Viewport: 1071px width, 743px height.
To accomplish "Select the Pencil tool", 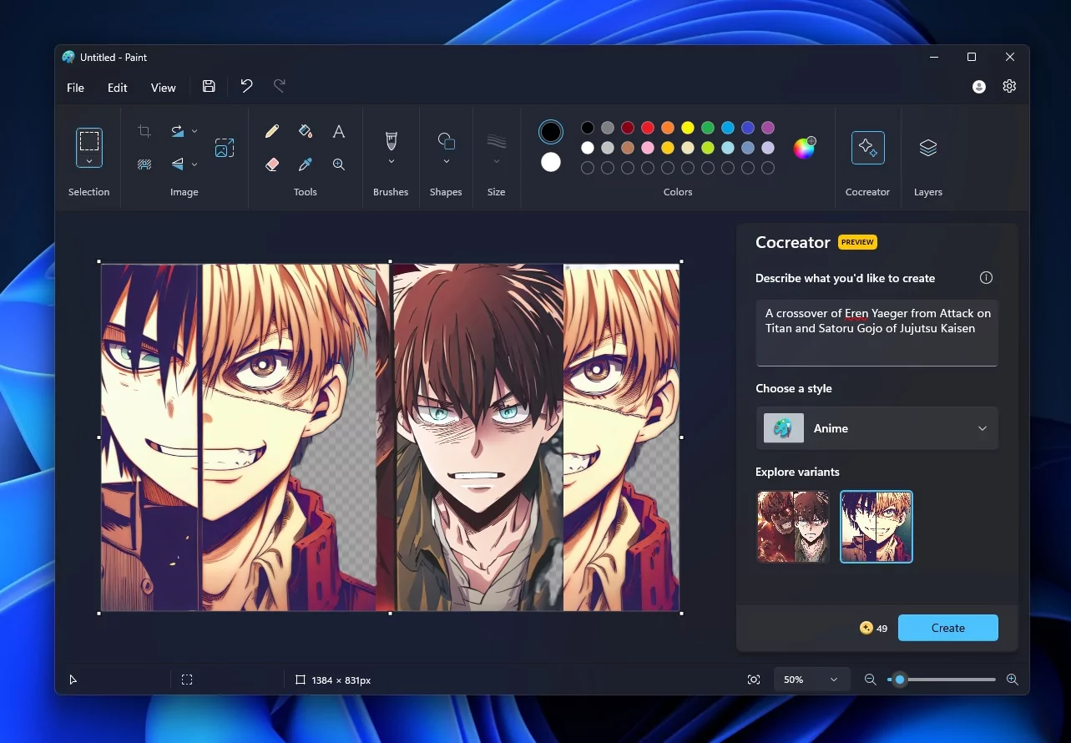I will click(x=271, y=131).
